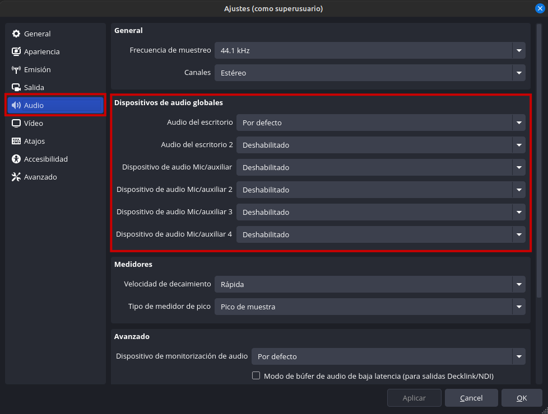Expand Velocidad de decaimiento dropdown
The height and width of the screenshot is (414, 548).
(x=370, y=284)
